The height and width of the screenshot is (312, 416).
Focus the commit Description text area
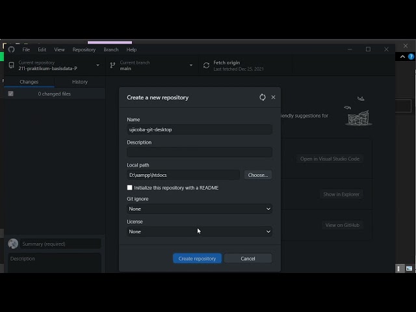pyautogui.click(x=55, y=263)
